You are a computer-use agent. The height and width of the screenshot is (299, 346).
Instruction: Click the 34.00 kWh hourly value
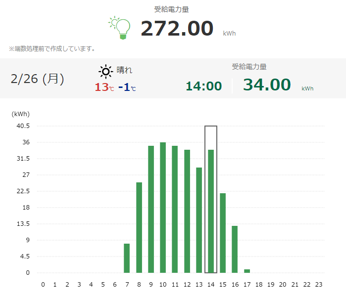pos(267,85)
